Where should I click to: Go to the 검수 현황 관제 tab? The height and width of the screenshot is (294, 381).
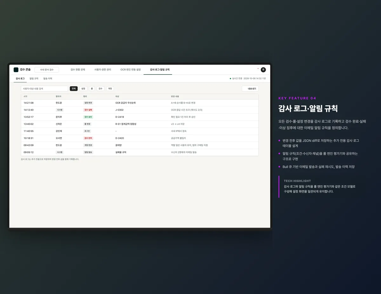(x=78, y=70)
